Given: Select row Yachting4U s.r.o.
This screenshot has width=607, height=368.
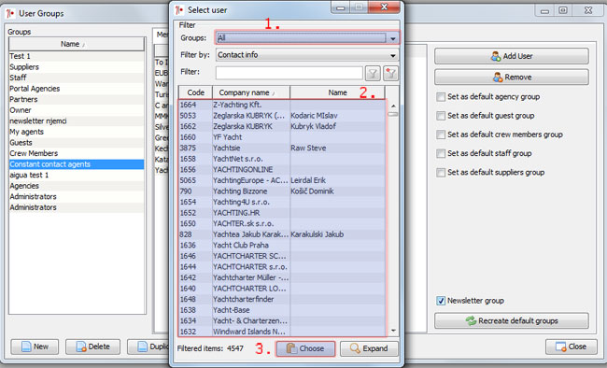Looking at the screenshot, I should pos(282,202).
